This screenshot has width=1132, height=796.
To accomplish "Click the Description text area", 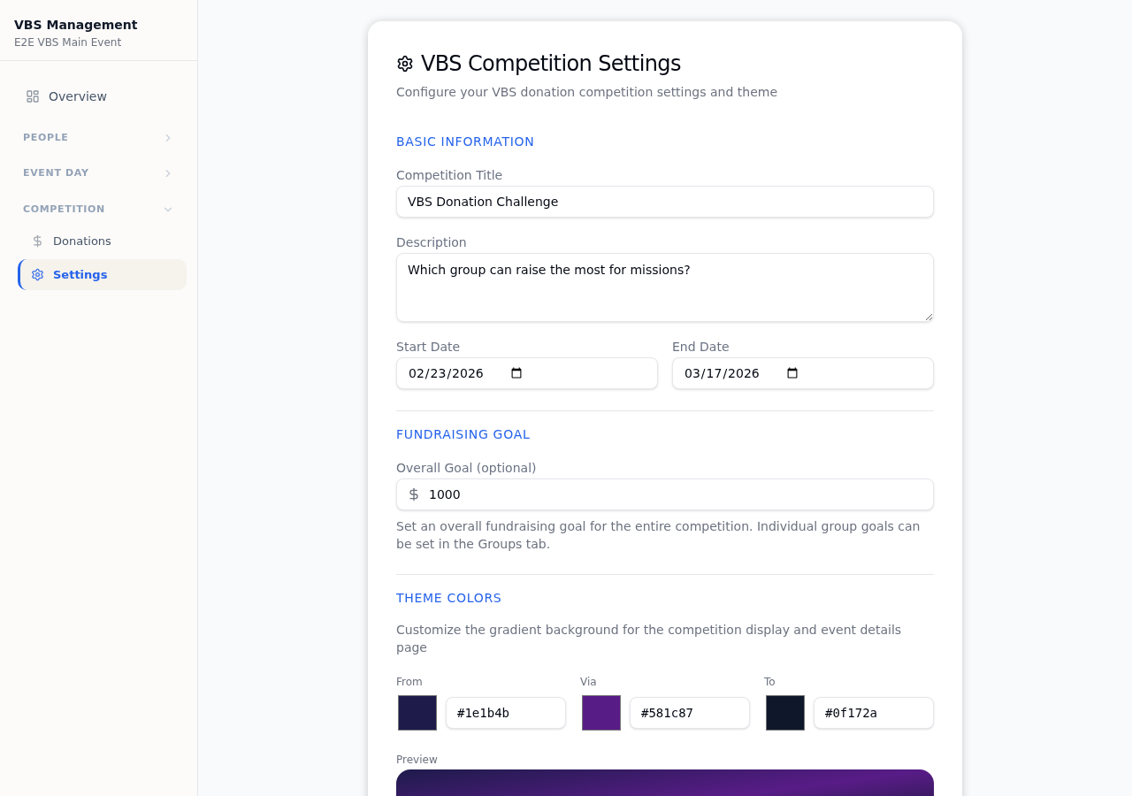I will [x=664, y=287].
